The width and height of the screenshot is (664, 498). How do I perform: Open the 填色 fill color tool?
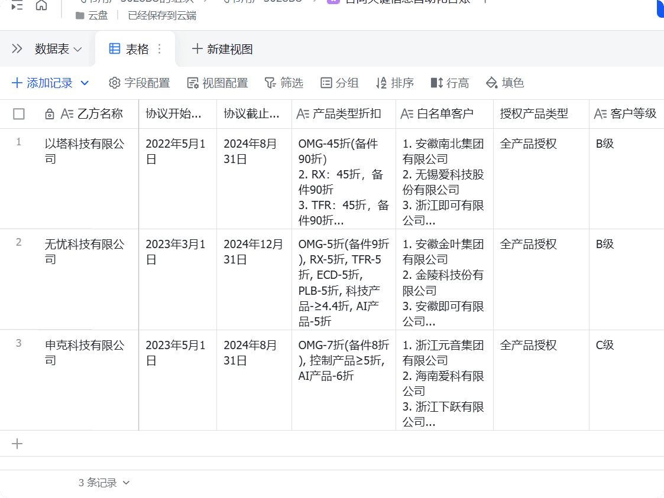tap(505, 83)
